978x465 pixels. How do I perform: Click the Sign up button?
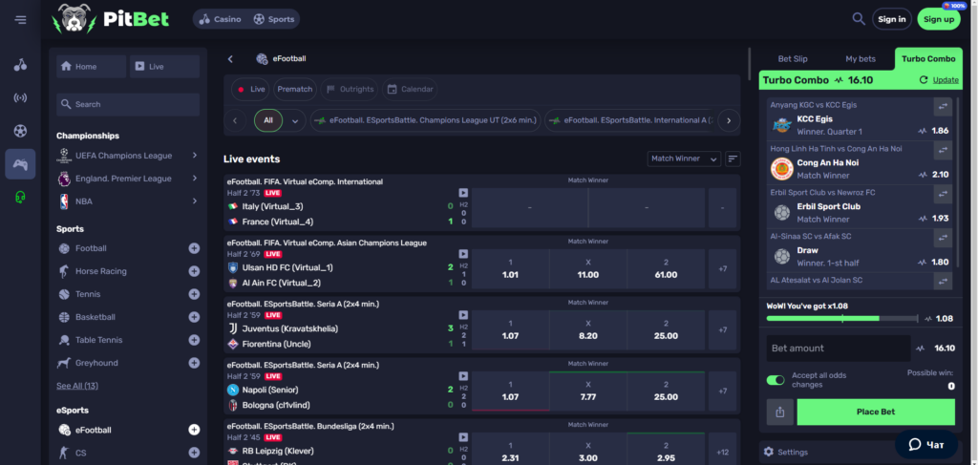tap(938, 19)
